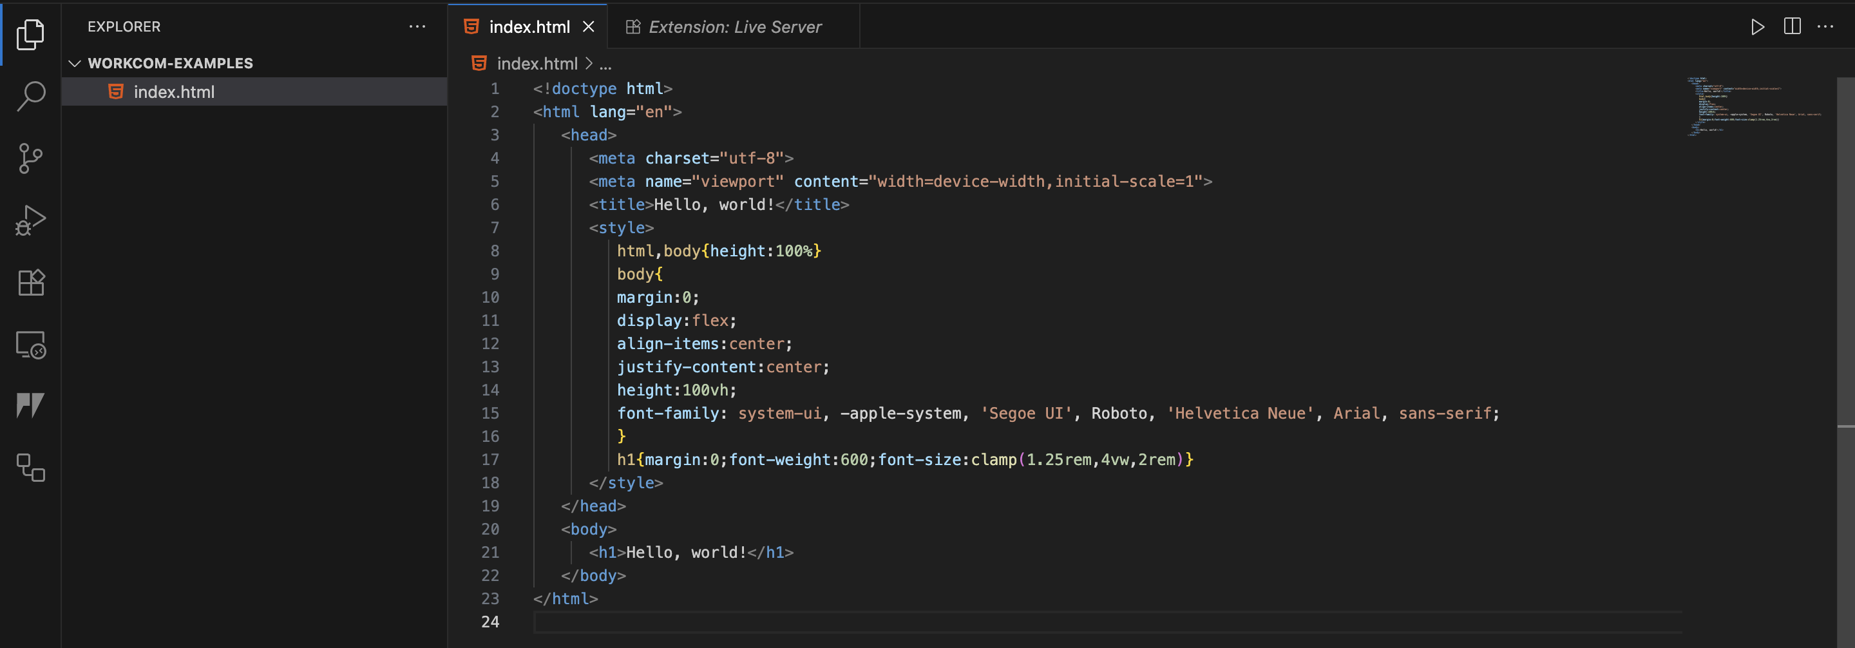Collapse the WORKCOM-EXAMPLES folder section
1855x648 pixels.
pyautogui.click(x=75, y=63)
